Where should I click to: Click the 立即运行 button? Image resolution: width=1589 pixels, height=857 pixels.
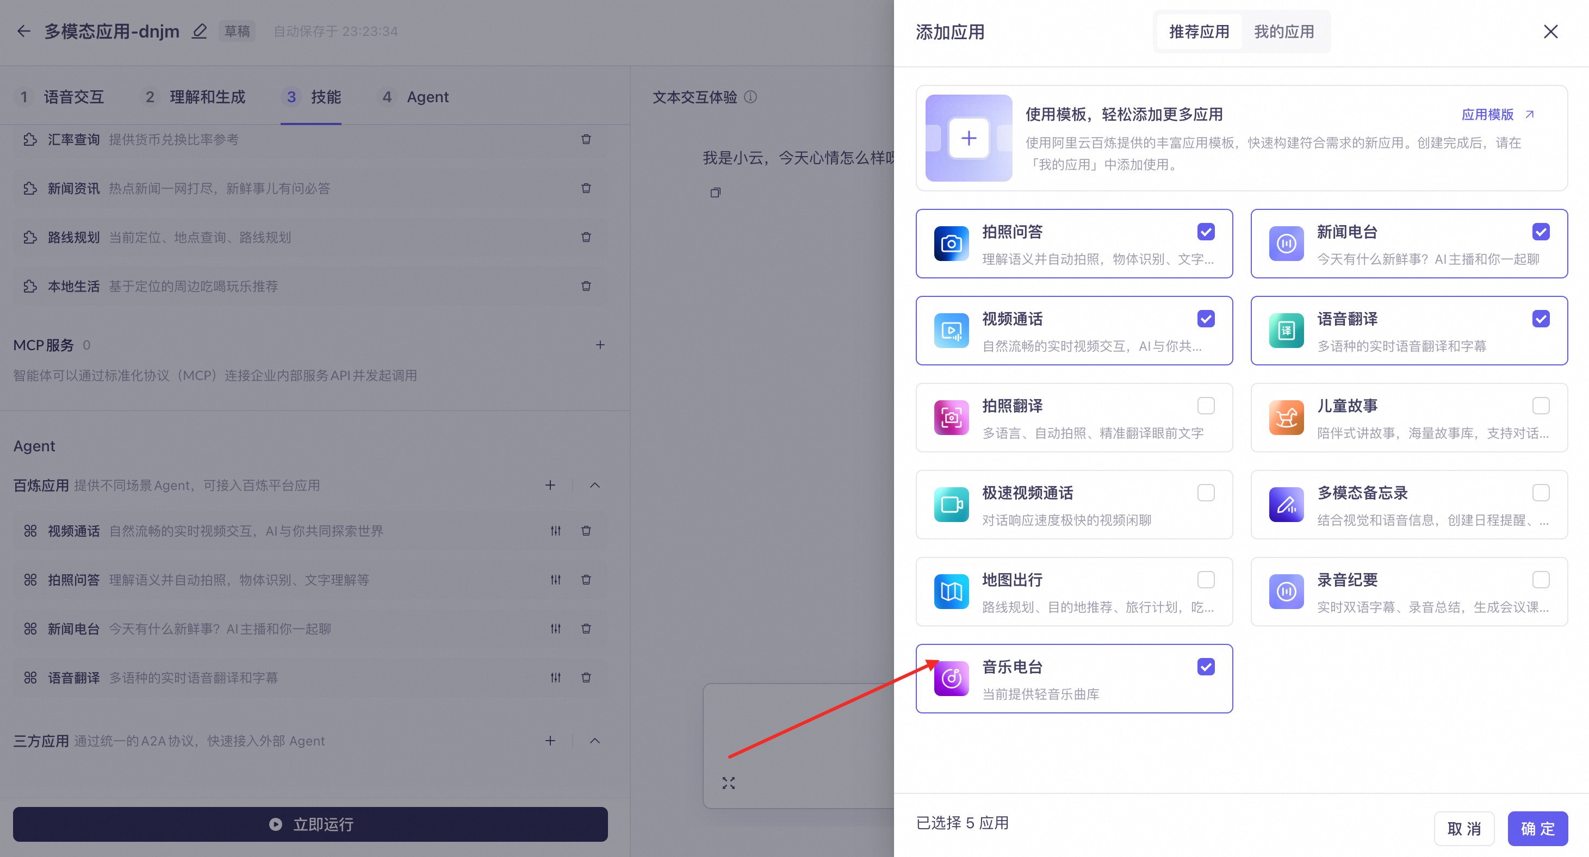(311, 824)
